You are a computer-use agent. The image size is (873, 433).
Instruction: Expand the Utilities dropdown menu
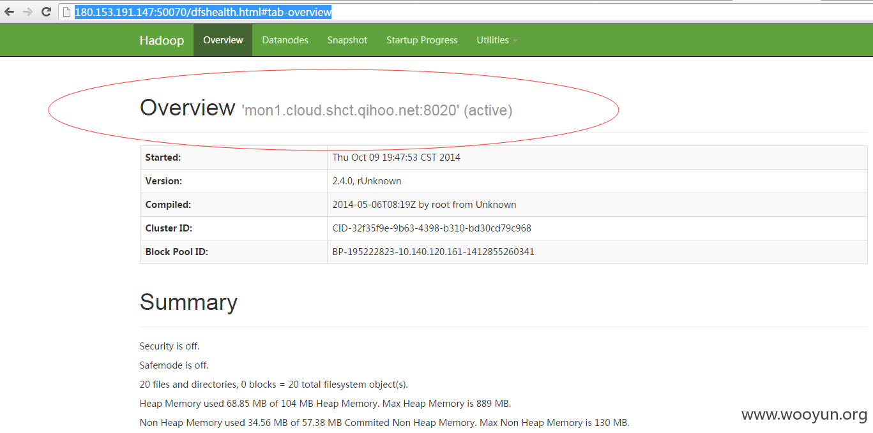tap(497, 40)
